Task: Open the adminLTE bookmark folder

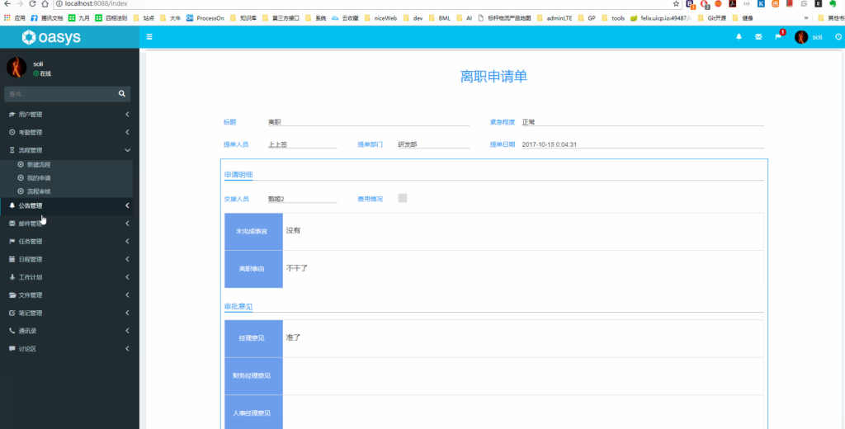Action: tap(555, 18)
